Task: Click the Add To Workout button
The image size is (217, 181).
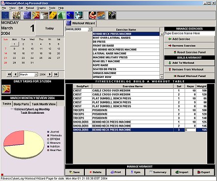Action: click(x=190, y=63)
